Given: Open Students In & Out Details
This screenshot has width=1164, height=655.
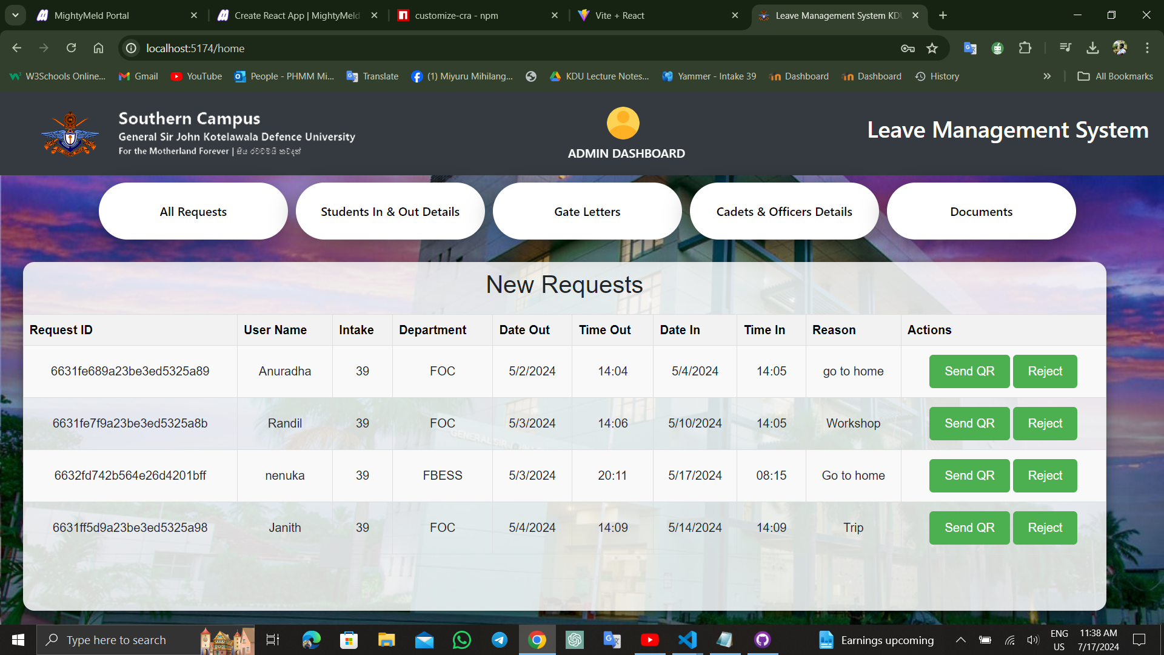Looking at the screenshot, I should (x=390, y=212).
